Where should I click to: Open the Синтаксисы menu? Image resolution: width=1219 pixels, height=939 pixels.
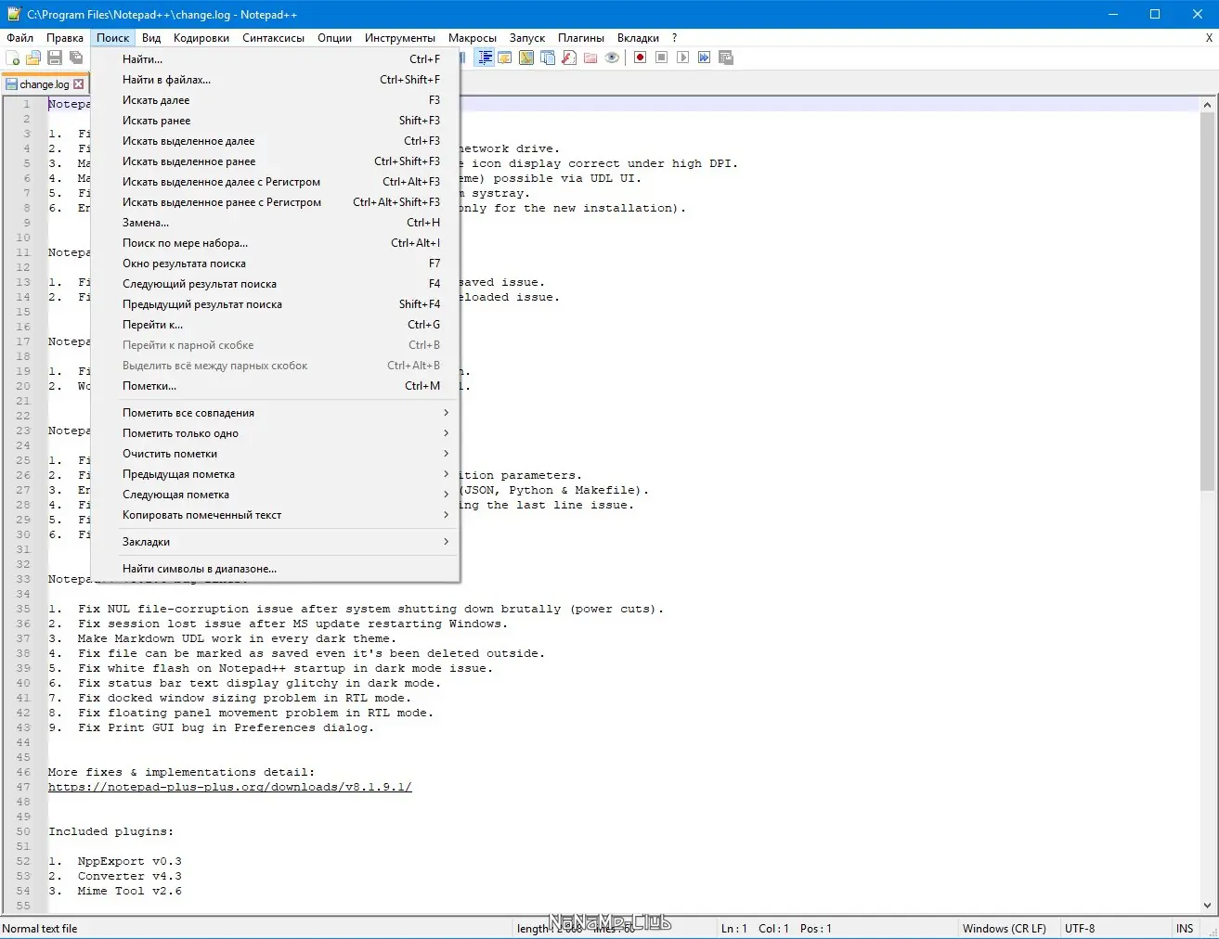click(x=274, y=38)
